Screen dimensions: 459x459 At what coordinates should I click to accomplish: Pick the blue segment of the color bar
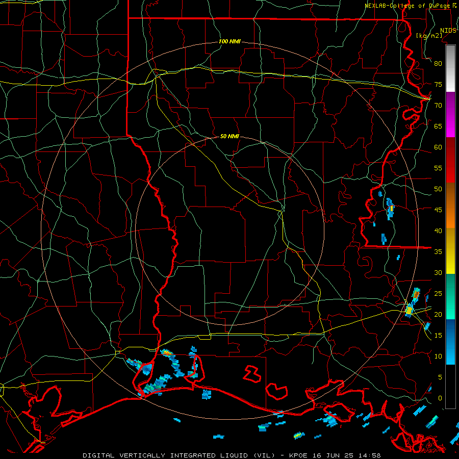click(450, 342)
